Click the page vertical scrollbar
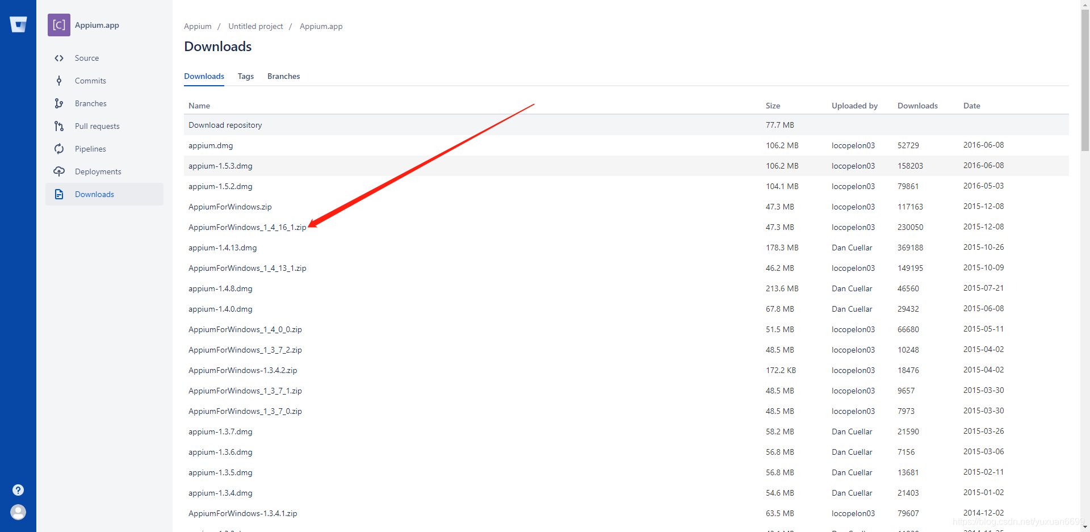Image resolution: width=1090 pixels, height=532 pixels. pos(1085,79)
